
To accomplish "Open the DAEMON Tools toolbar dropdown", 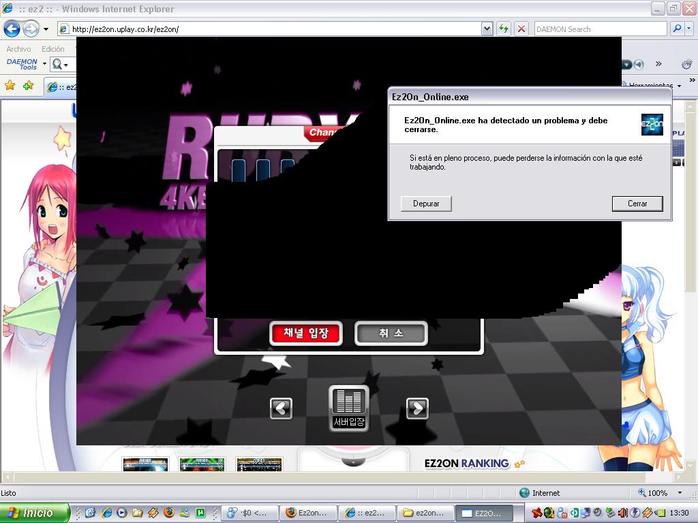I will point(44,64).
